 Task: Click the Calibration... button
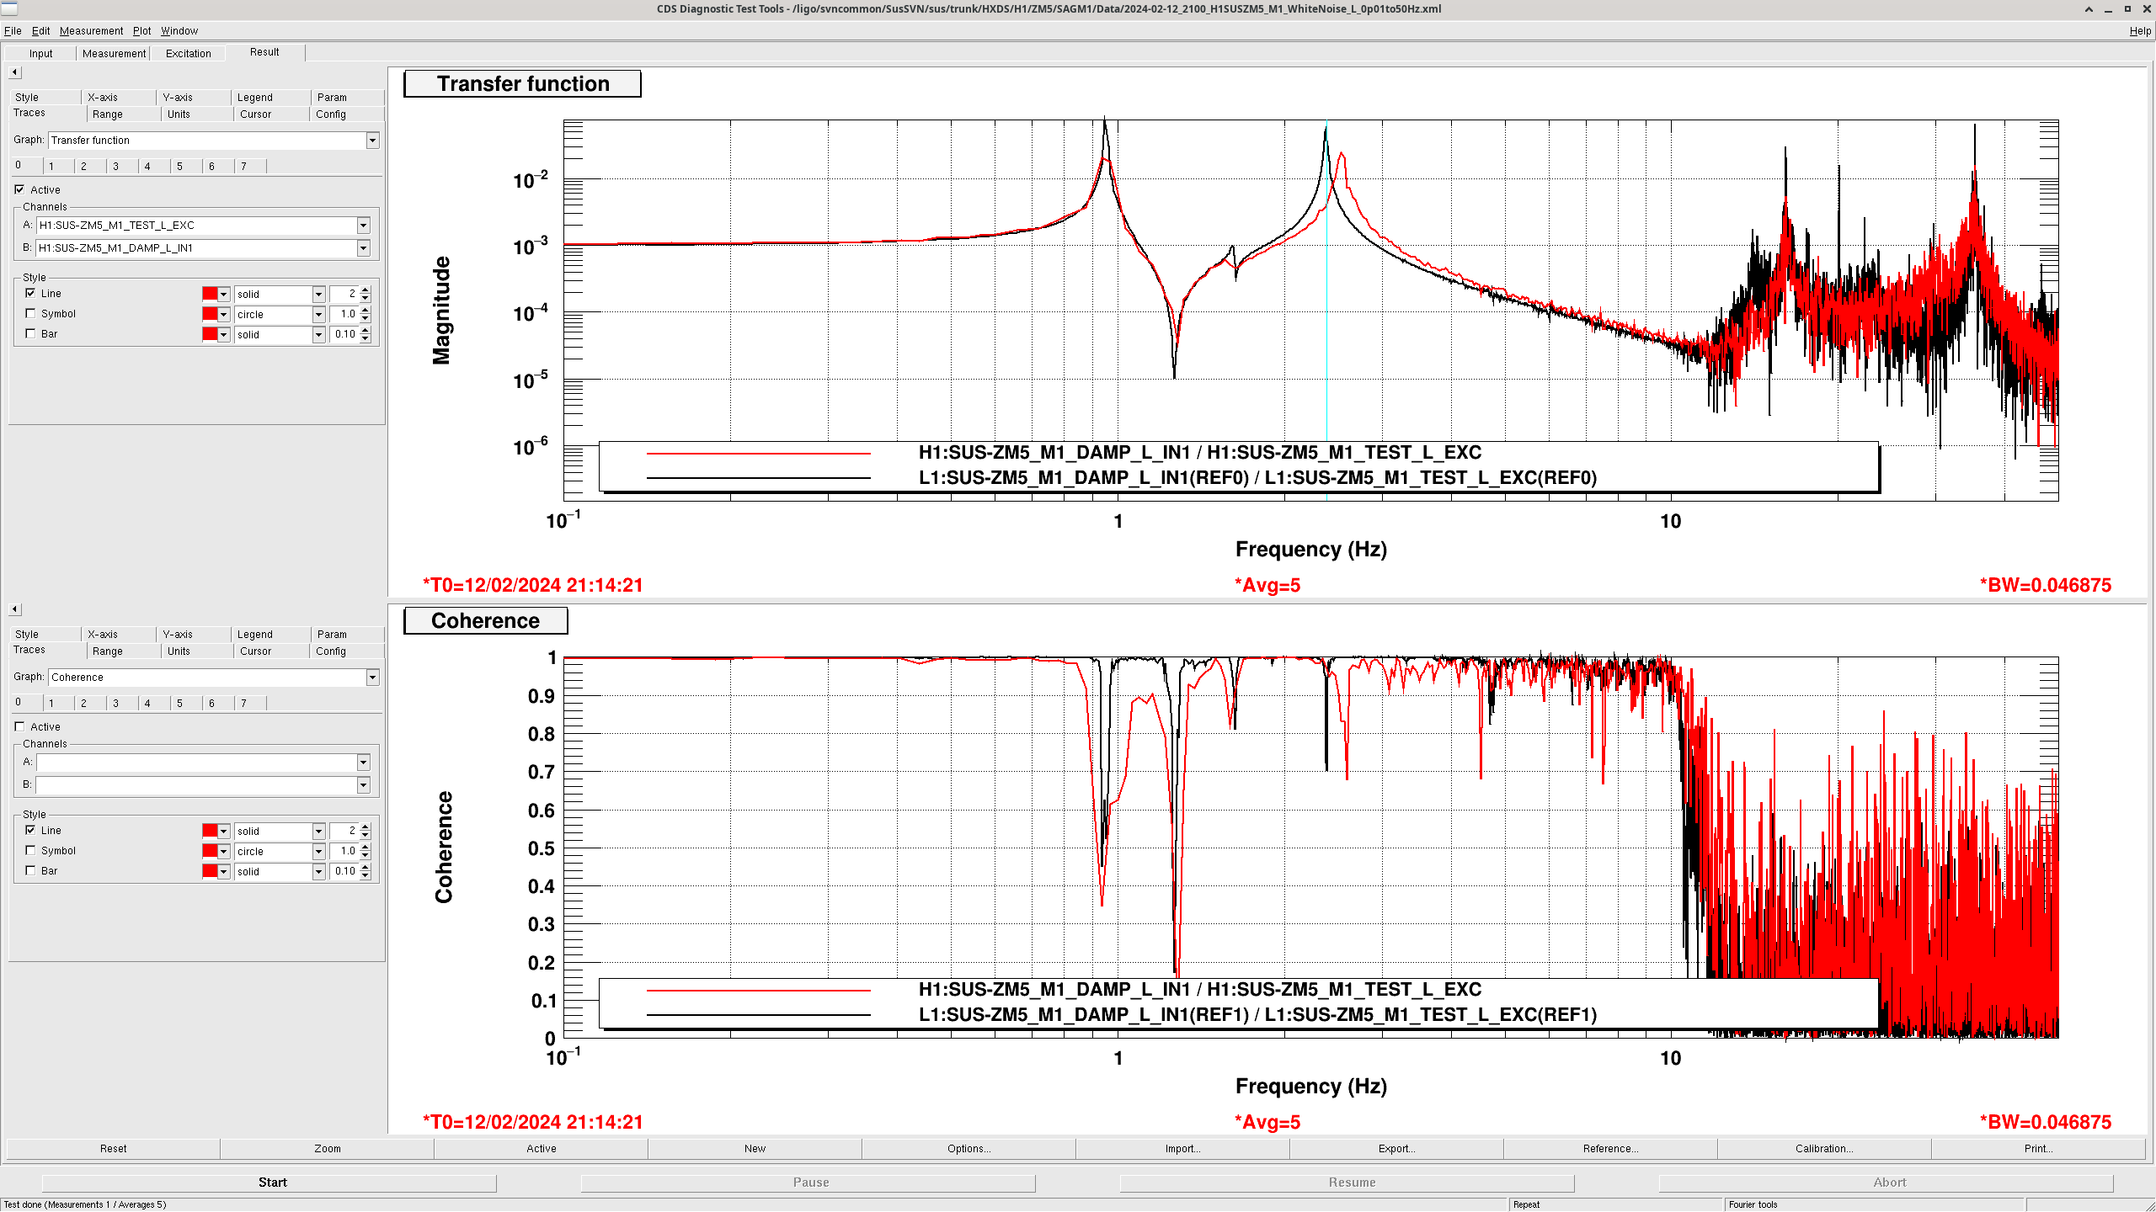click(x=1823, y=1149)
